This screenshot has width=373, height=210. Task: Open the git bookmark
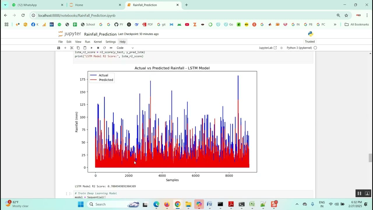click(161, 24)
